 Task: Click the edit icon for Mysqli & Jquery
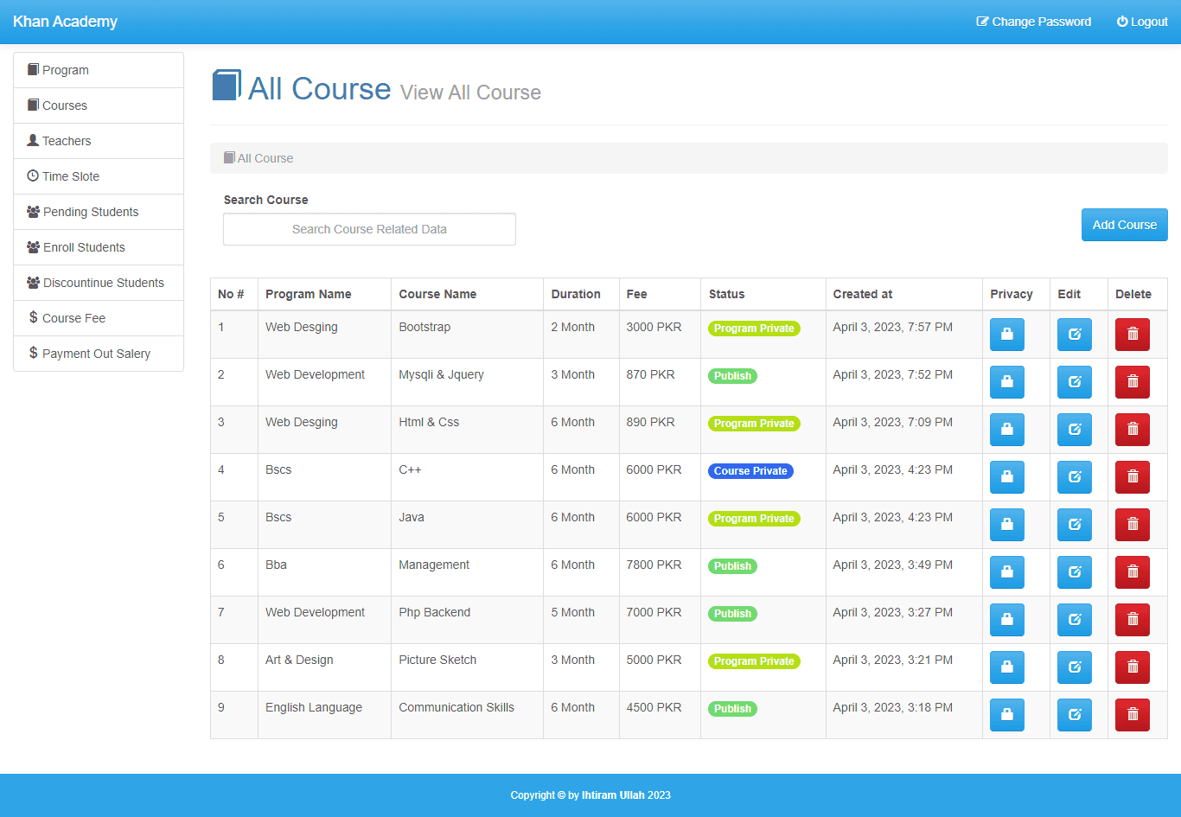pyautogui.click(x=1074, y=382)
